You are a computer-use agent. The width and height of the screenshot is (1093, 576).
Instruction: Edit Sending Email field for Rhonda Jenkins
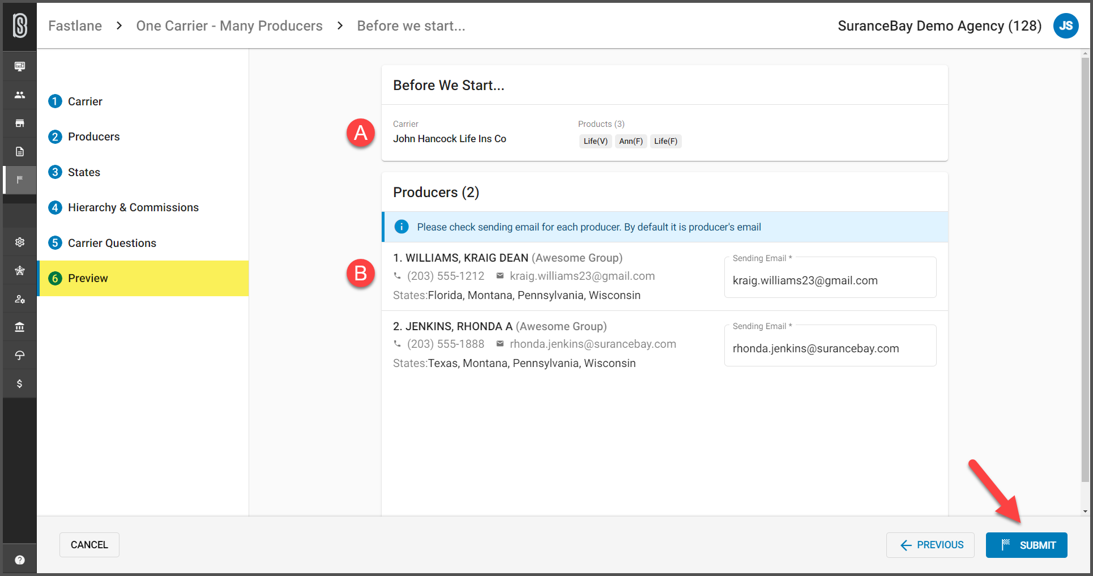coord(830,345)
